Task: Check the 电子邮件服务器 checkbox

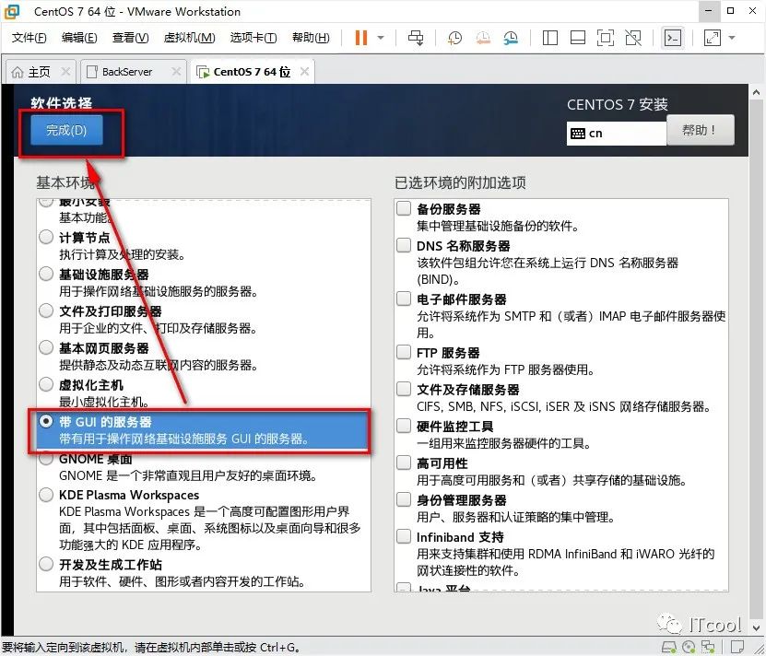Action: 404,299
